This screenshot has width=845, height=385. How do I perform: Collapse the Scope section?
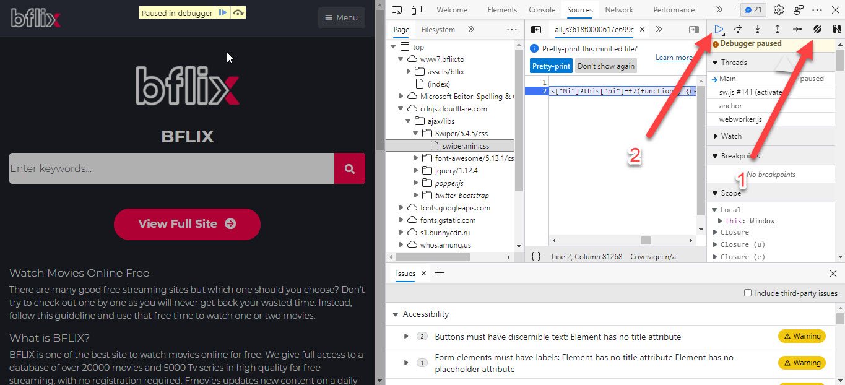714,193
